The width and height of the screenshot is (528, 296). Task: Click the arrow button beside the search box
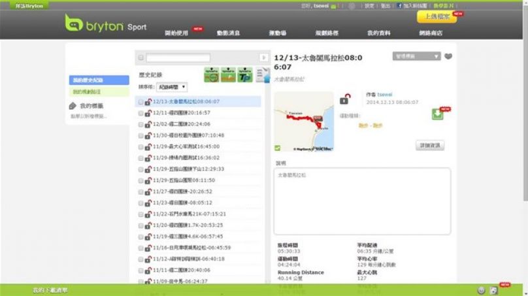tap(264, 58)
